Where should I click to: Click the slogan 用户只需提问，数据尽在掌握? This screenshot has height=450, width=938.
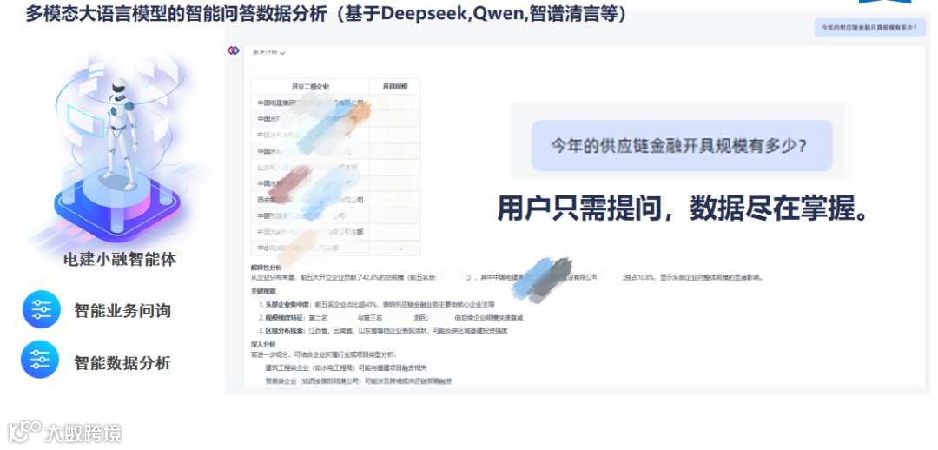point(683,208)
